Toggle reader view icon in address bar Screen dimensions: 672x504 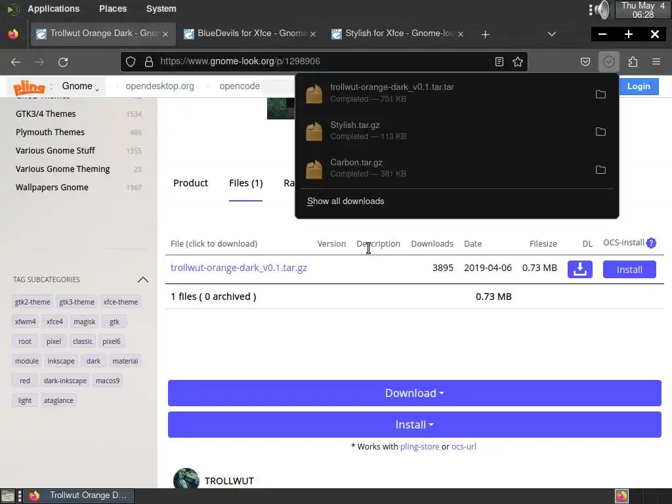tap(499, 62)
